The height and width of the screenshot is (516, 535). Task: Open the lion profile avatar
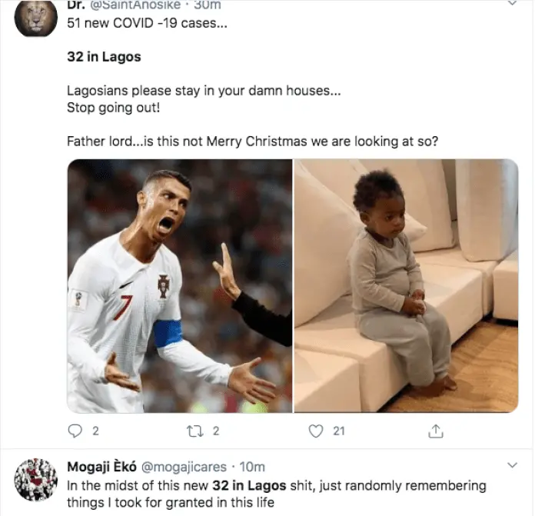tap(35, 18)
